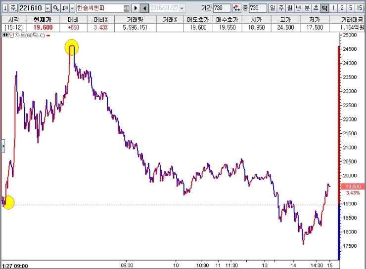This screenshot has width=366, height=269.
Task: Click the 17500 price axis label
Action: (350, 246)
